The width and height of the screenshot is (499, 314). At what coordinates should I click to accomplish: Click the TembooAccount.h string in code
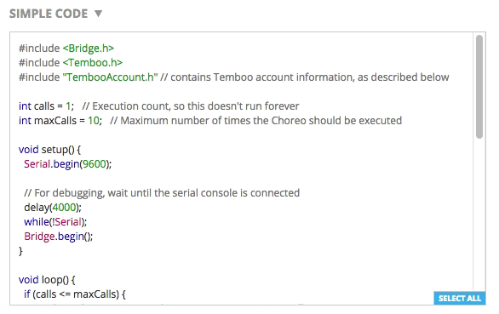point(110,77)
